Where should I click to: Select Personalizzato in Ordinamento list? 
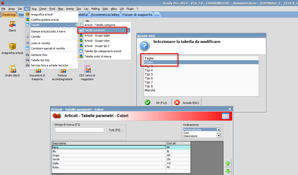pos(200,130)
